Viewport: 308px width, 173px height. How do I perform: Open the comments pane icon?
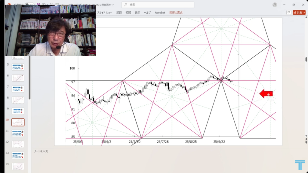pyautogui.click(x=289, y=13)
